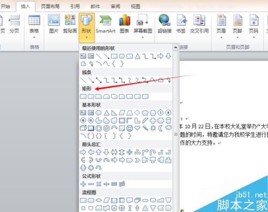This screenshot has height=212, width=268.
Task: Select the double-arrow line under 线条
Action: coord(99,80)
